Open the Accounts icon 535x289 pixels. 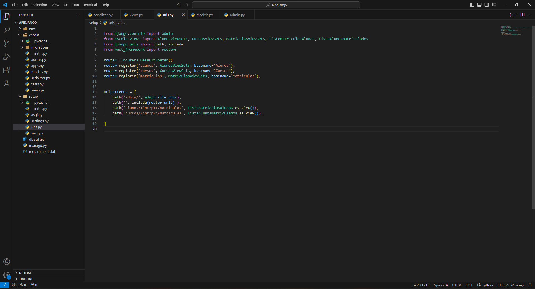7,262
